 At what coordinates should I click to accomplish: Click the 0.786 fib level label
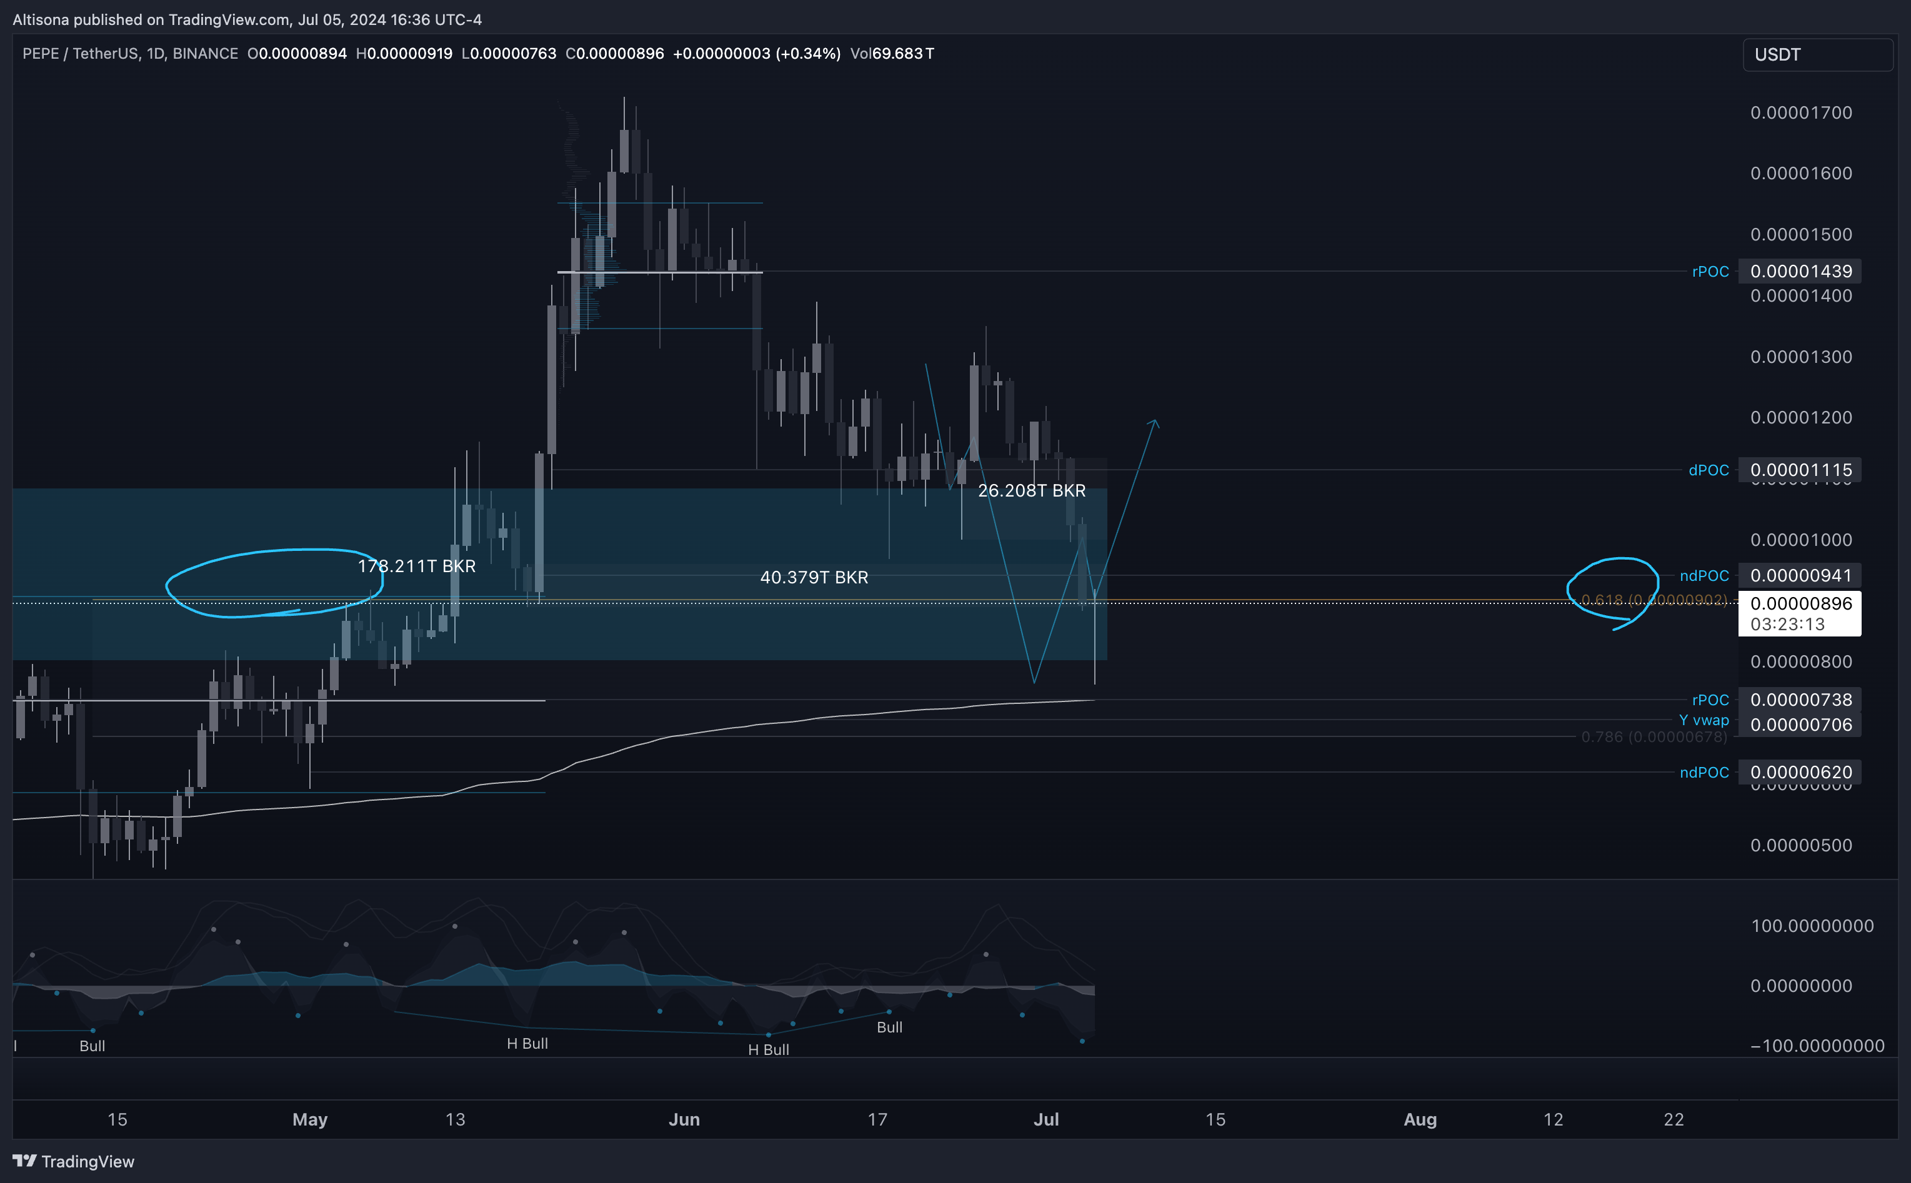click(x=1654, y=737)
